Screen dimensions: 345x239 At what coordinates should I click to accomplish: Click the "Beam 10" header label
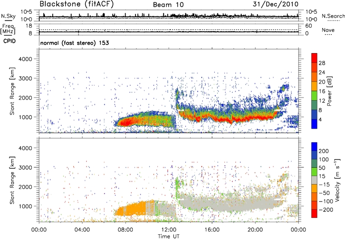tap(168, 5)
